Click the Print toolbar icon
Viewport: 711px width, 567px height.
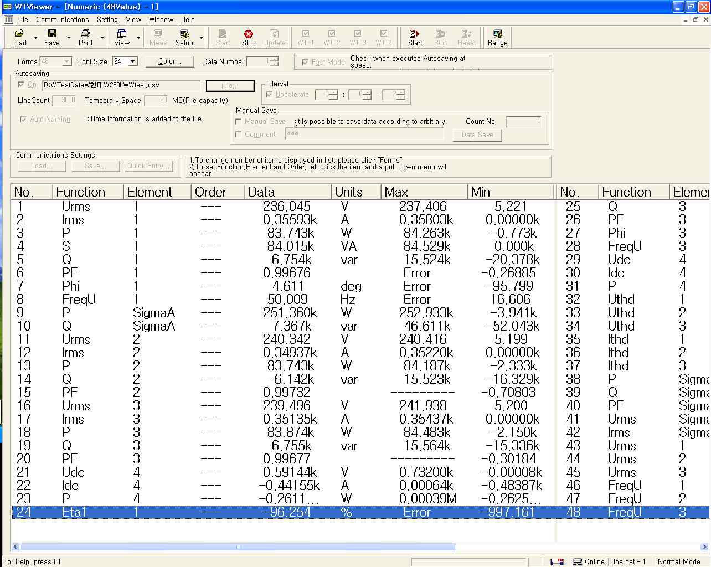coord(85,37)
